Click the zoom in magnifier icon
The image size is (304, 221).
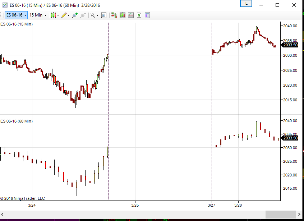[75, 15]
